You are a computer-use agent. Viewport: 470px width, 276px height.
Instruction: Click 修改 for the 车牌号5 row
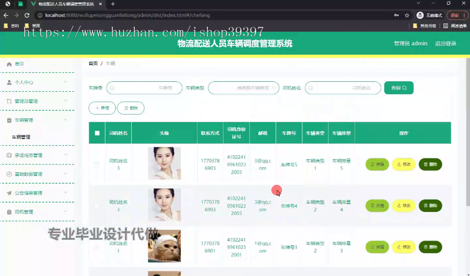[x=404, y=165]
